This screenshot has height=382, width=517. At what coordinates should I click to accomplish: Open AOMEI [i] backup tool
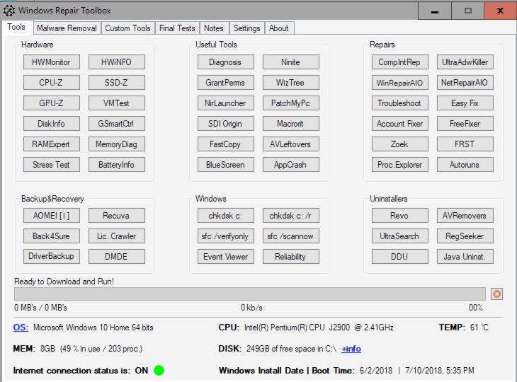52,215
